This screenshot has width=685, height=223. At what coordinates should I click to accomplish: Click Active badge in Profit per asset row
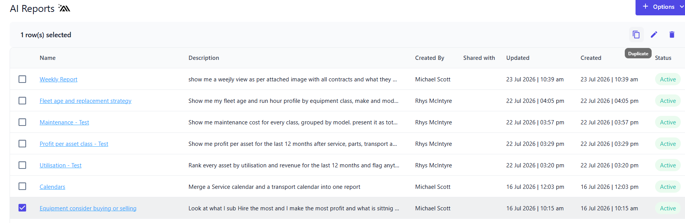[668, 144]
